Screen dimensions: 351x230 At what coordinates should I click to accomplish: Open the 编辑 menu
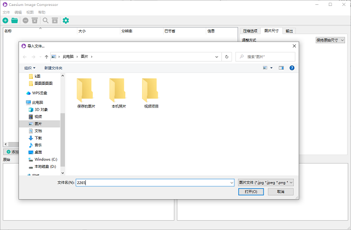click(18, 12)
